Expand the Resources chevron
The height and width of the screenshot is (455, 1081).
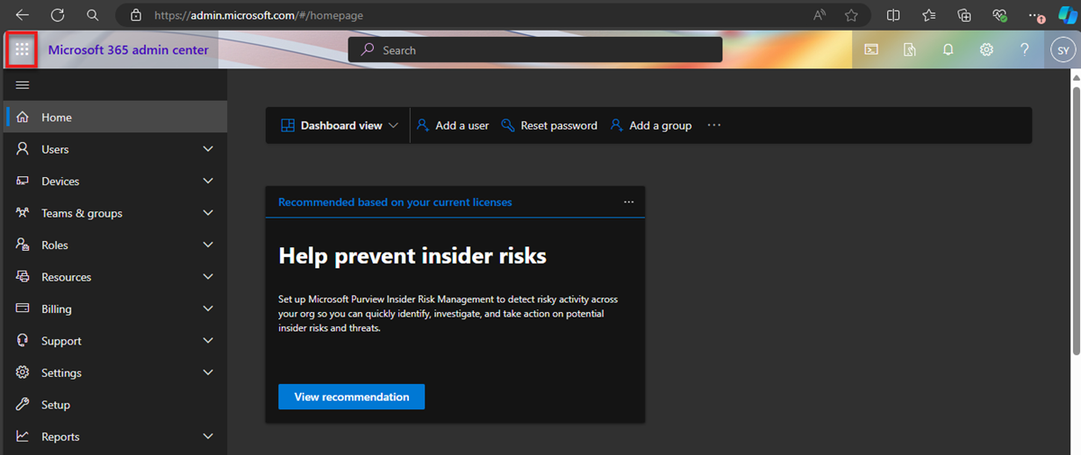(208, 277)
